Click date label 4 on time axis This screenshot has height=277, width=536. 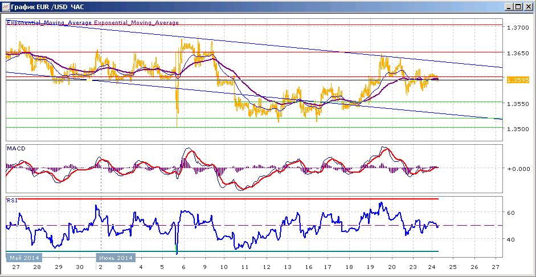(x=141, y=267)
